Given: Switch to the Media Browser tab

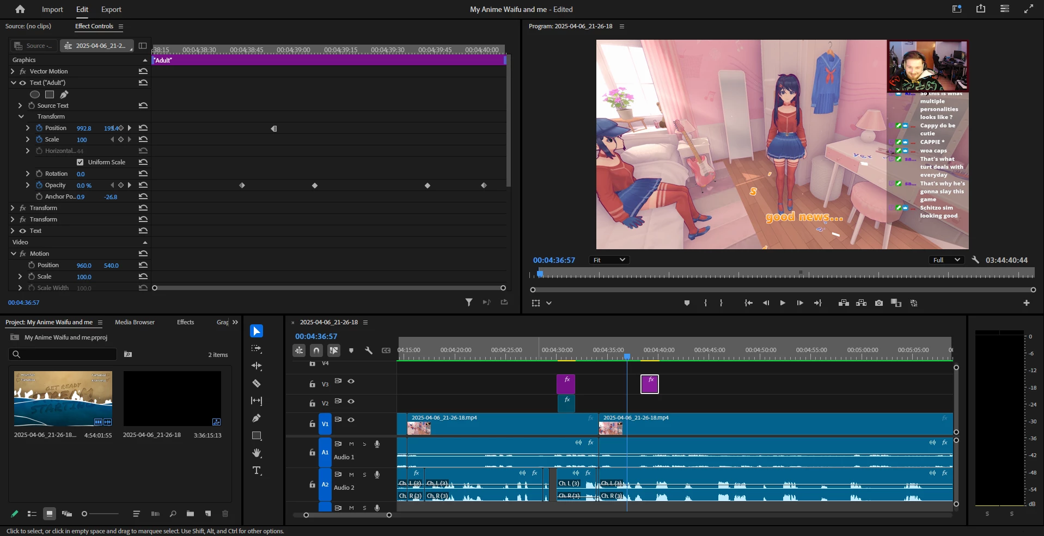Looking at the screenshot, I should coord(135,322).
